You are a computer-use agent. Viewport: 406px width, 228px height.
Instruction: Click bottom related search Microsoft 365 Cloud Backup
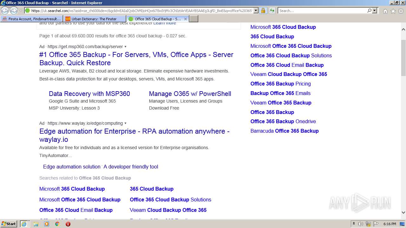tap(72, 189)
